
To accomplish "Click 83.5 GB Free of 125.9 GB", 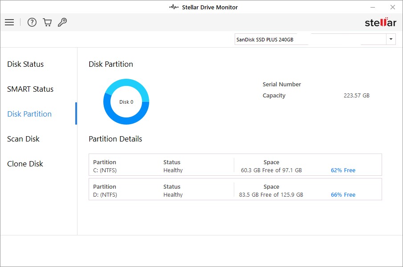I will click(271, 194).
